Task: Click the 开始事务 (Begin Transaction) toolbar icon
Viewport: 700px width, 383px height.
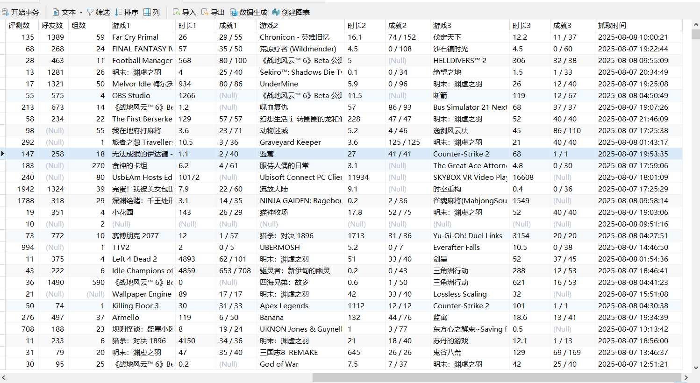Action: coord(6,12)
